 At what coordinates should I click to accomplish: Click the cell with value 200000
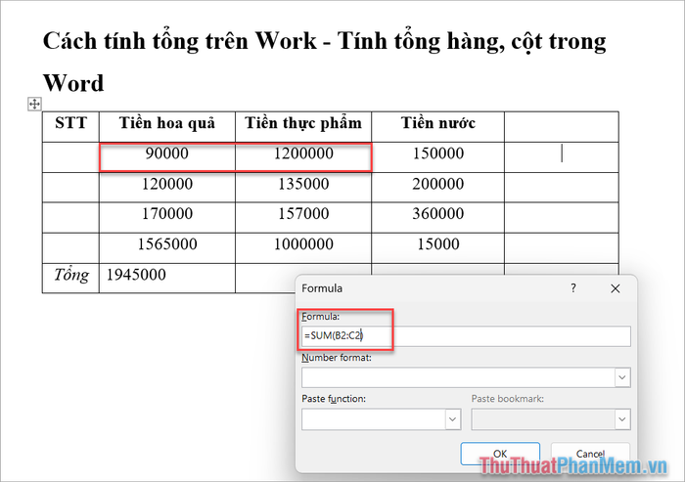[x=437, y=188]
